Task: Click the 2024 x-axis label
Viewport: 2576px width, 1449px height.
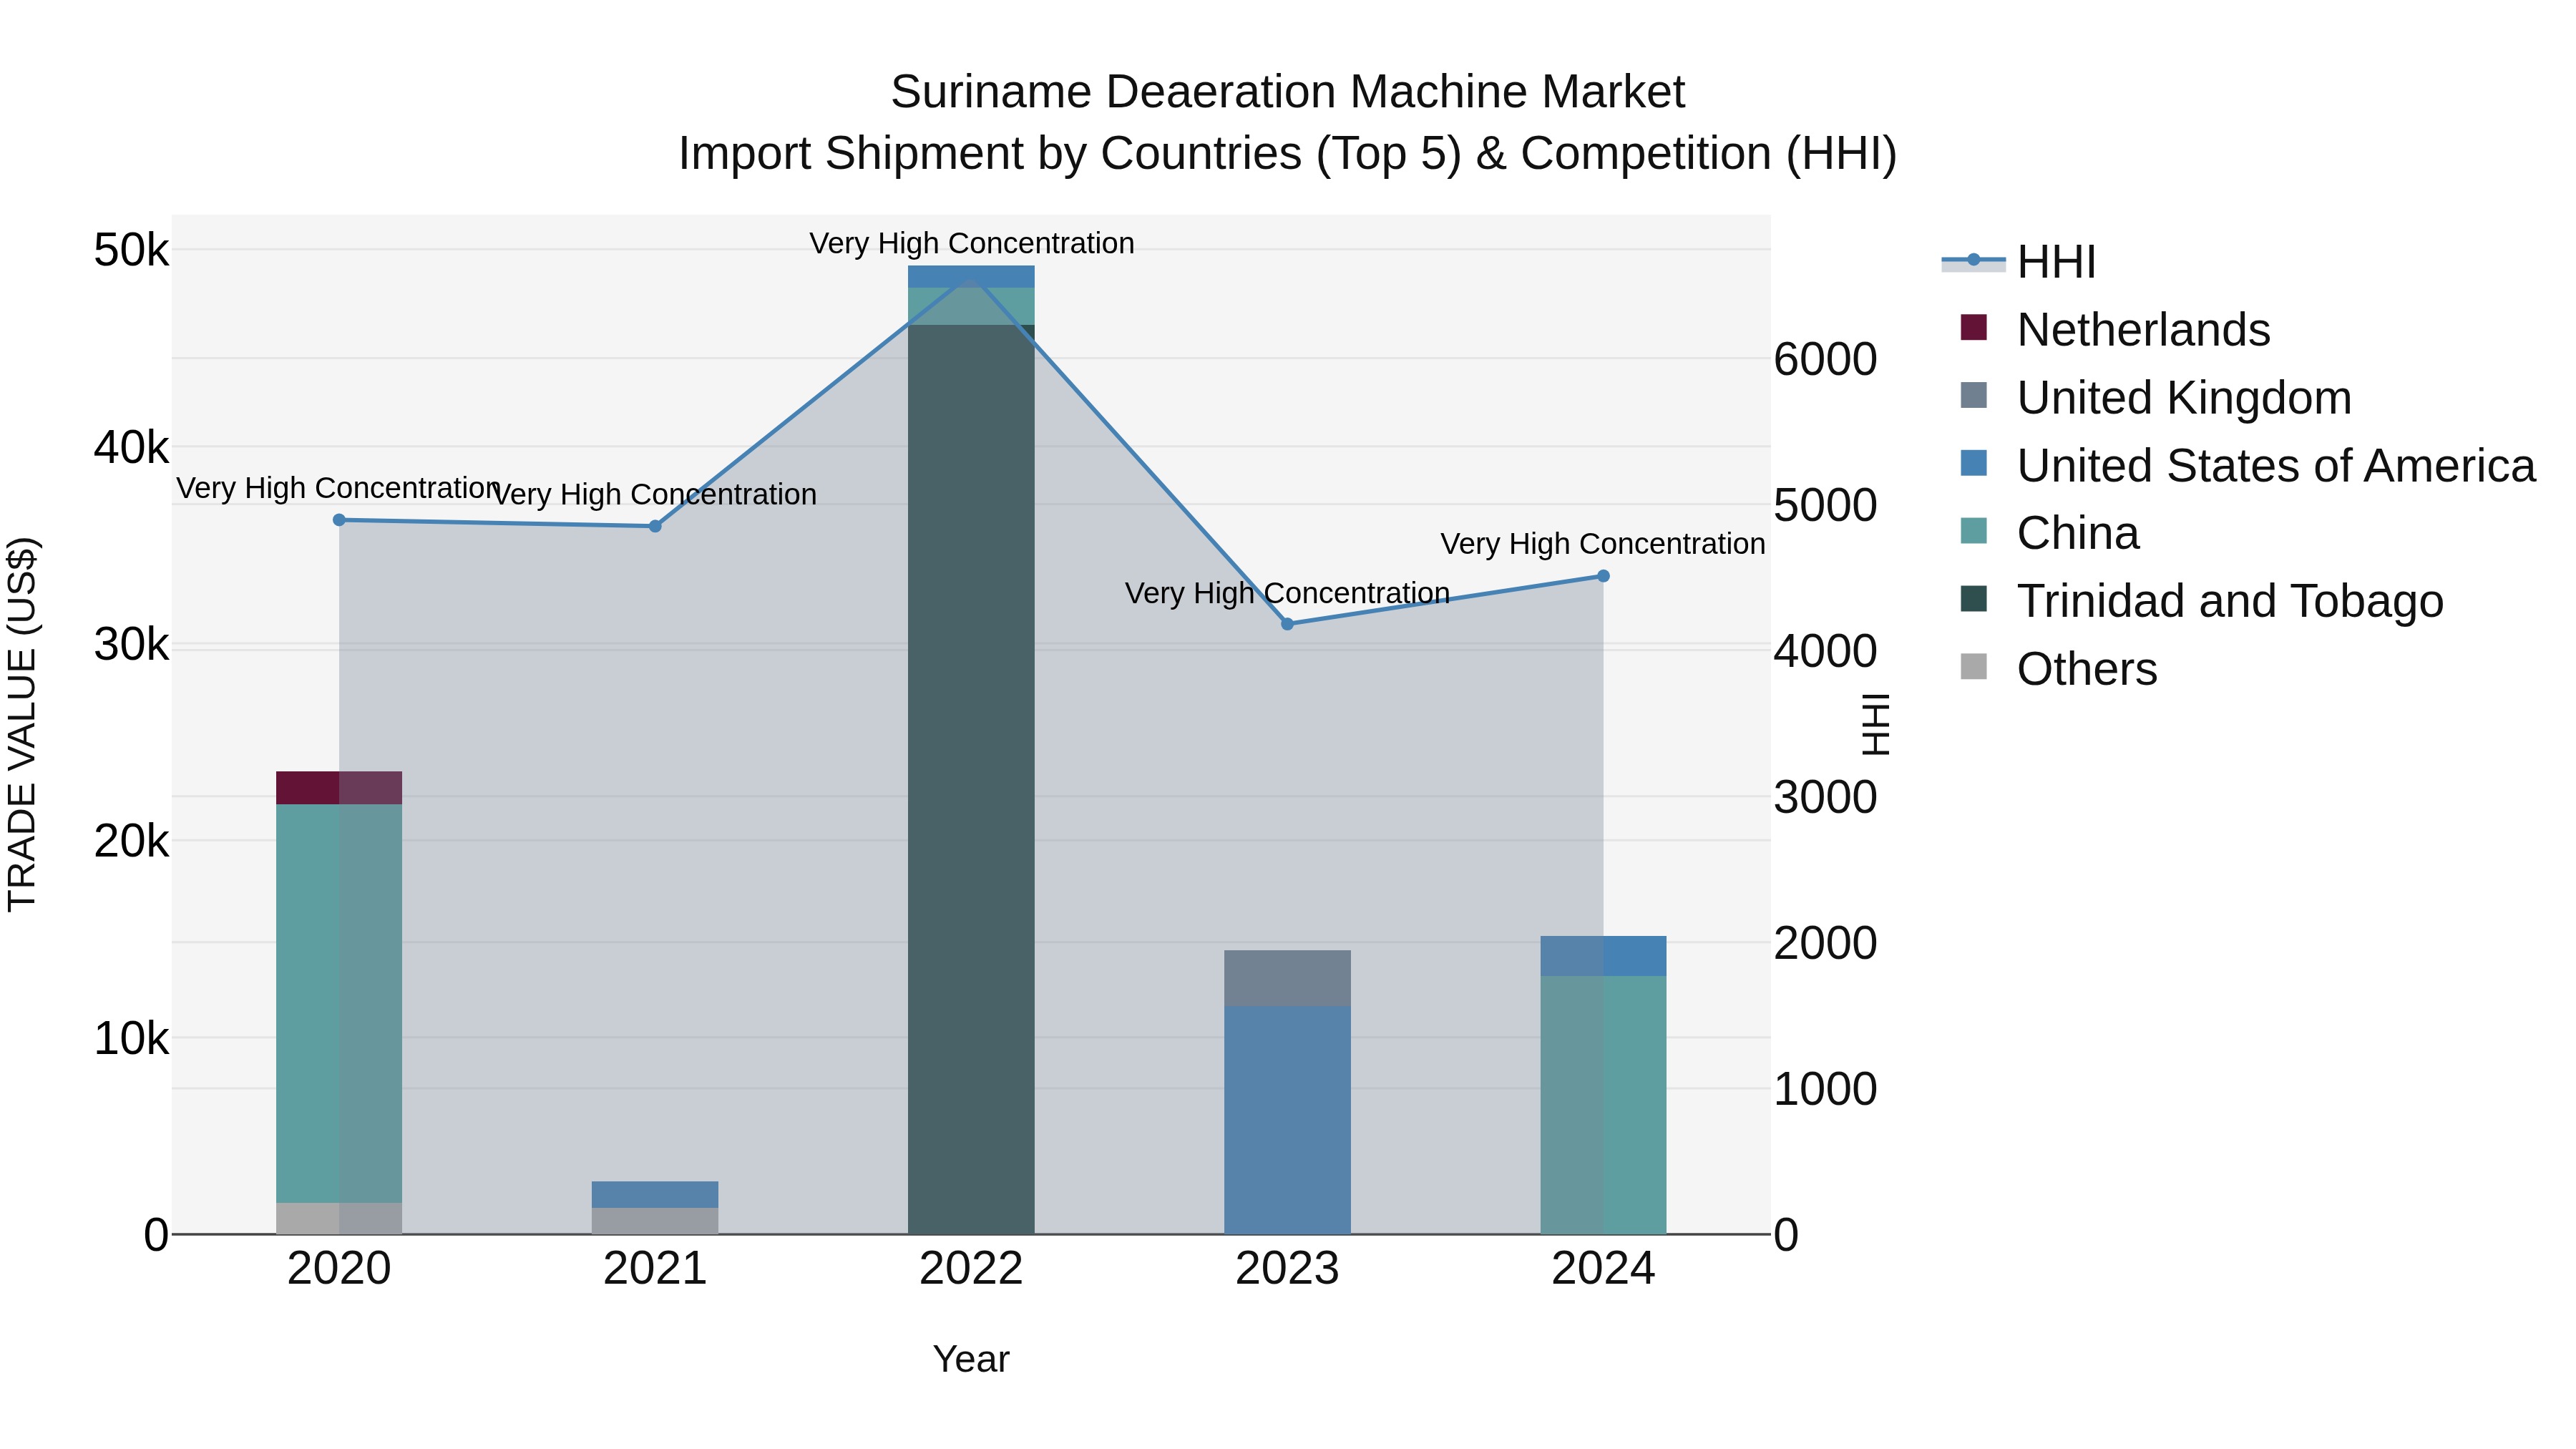Action: click(1603, 1269)
